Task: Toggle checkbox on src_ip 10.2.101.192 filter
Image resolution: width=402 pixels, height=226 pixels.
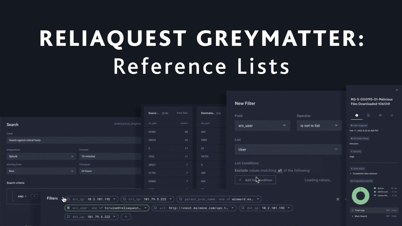Action: [x=68, y=199]
